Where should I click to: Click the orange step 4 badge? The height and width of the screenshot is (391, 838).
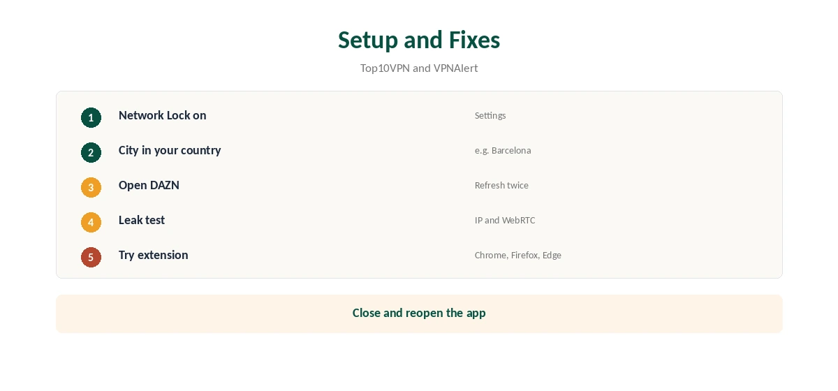click(x=91, y=222)
